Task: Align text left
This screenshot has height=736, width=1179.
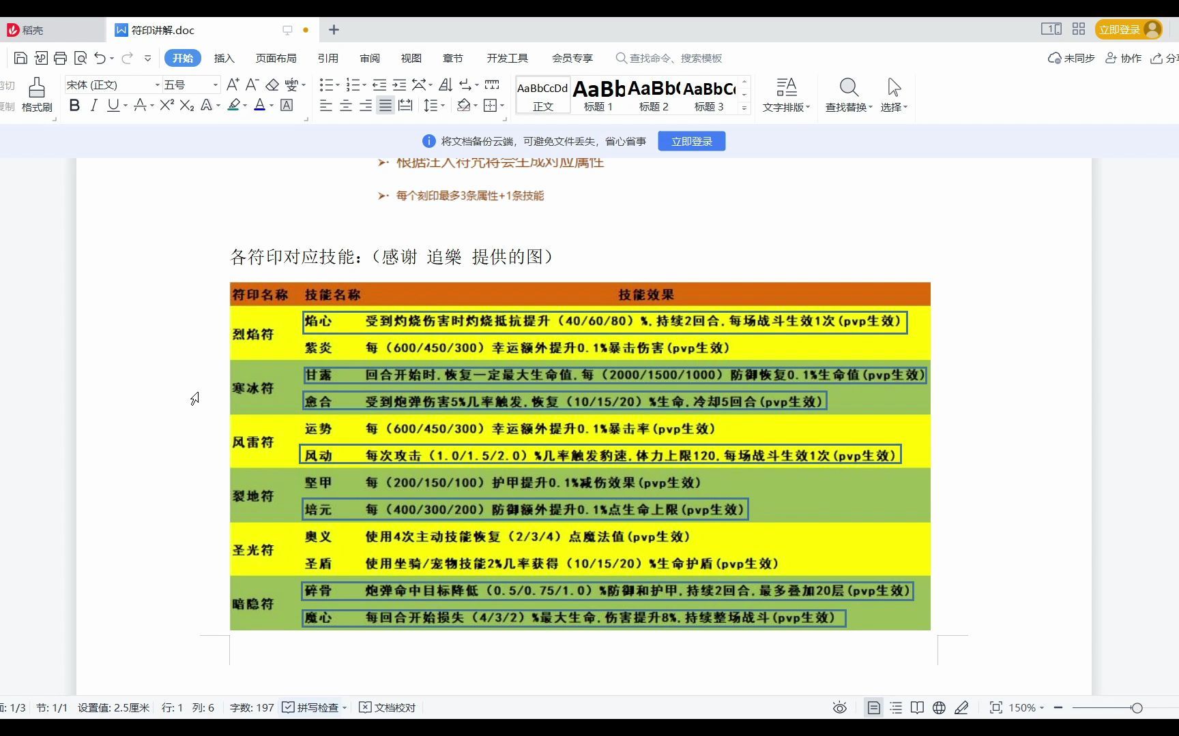Action: coord(326,105)
